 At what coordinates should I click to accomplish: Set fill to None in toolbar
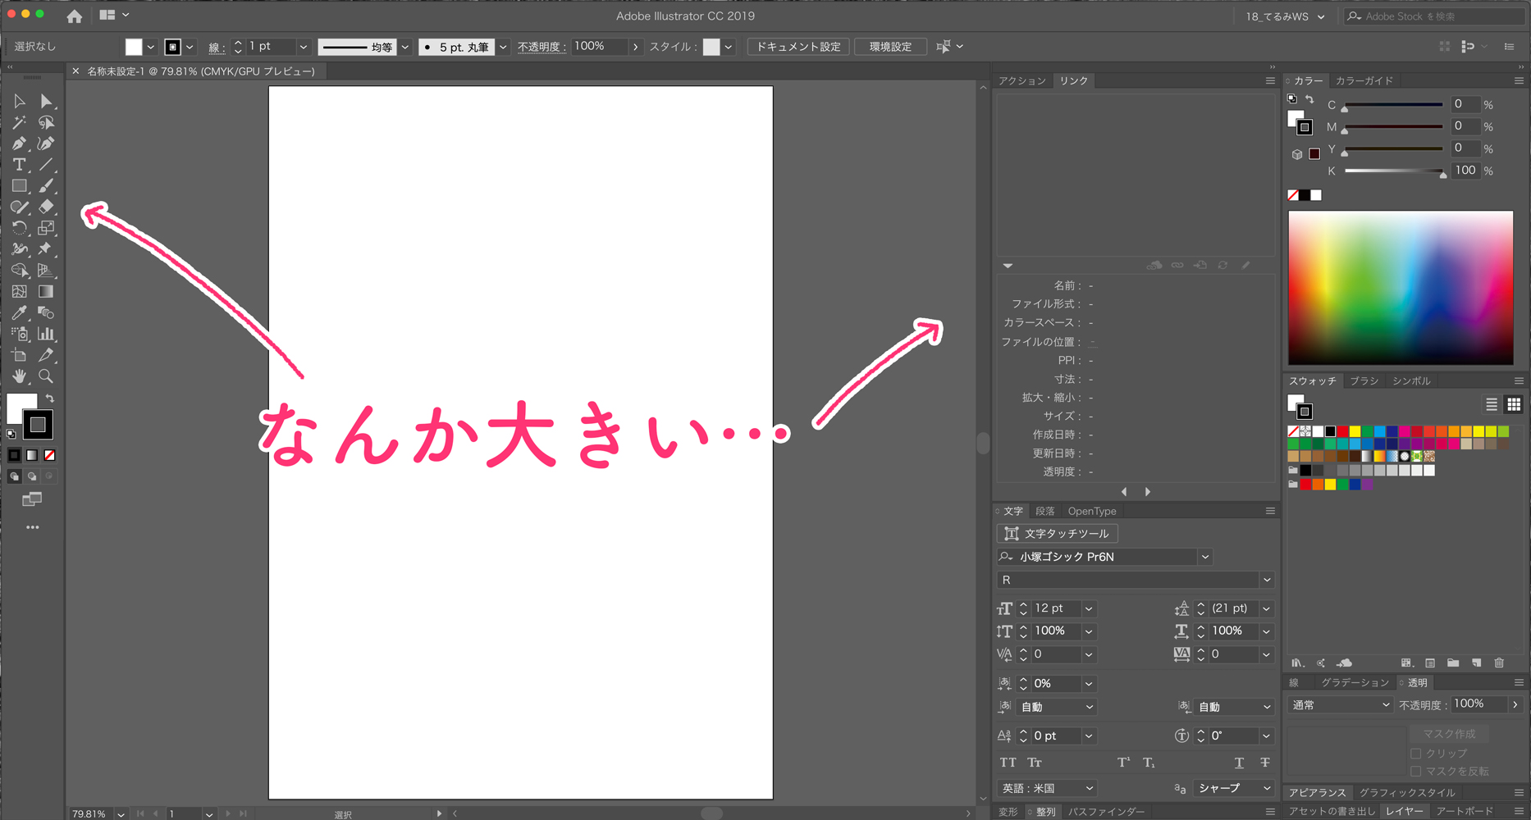[49, 455]
